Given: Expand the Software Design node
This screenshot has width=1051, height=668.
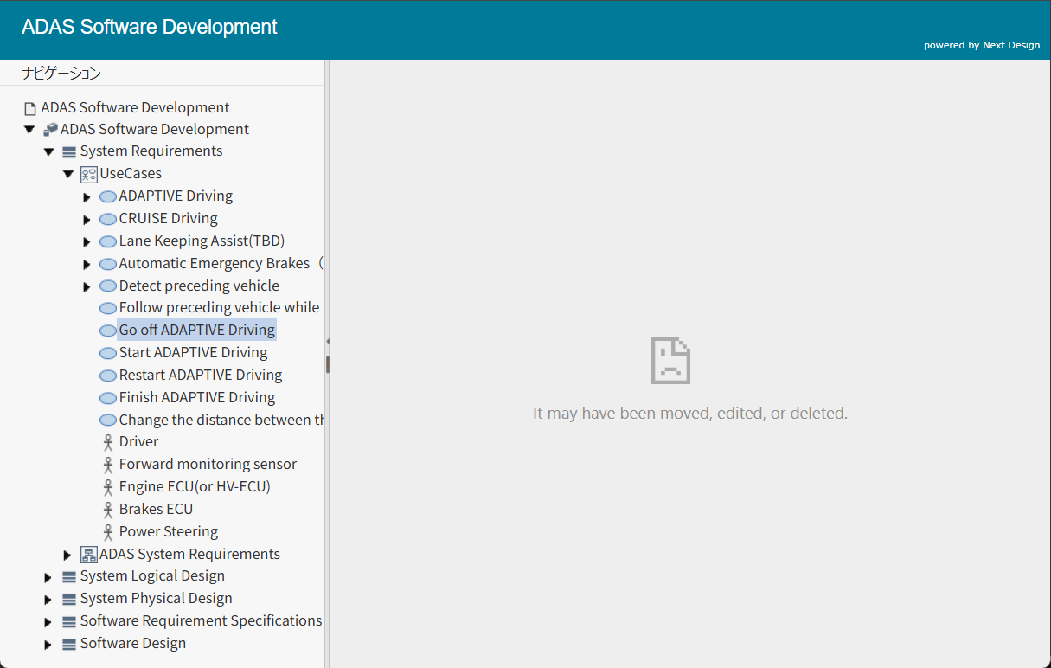Looking at the screenshot, I should point(48,643).
